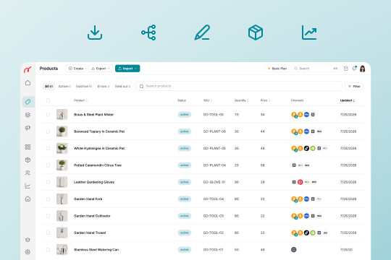Switch to the Errors tab
This screenshot has height=260, width=391.
click(104, 87)
